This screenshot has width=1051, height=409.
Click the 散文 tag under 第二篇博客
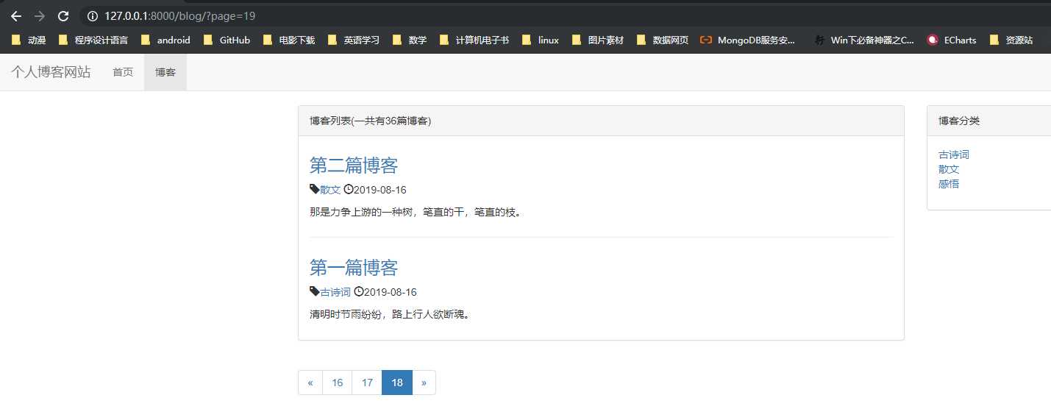coord(330,190)
